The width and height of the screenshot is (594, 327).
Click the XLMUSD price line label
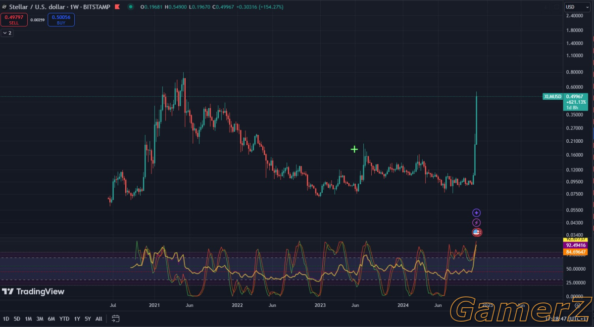pyautogui.click(x=552, y=96)
